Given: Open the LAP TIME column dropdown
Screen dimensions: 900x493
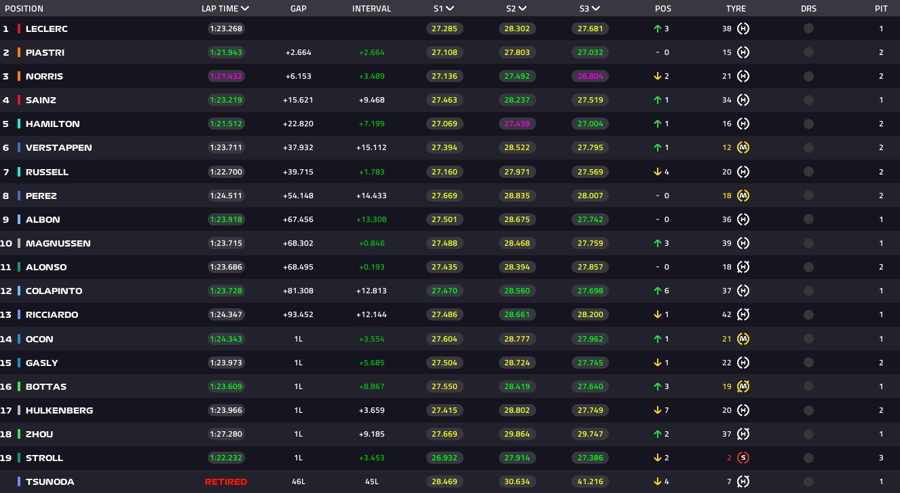Looking at the screenshot, I should click(245, 9).
